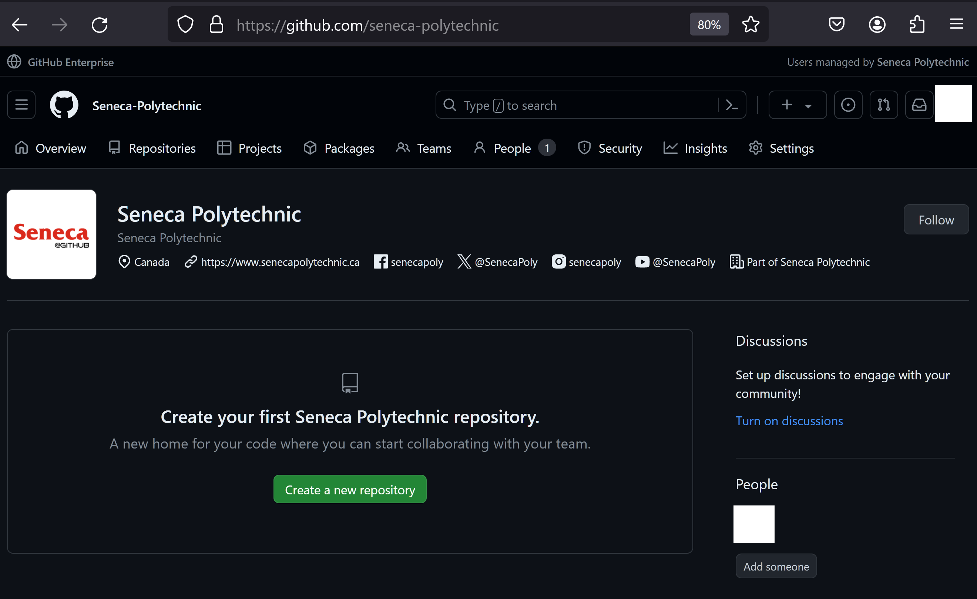
Task: Open the tracking protection shield icon
Action: [185, 24]
